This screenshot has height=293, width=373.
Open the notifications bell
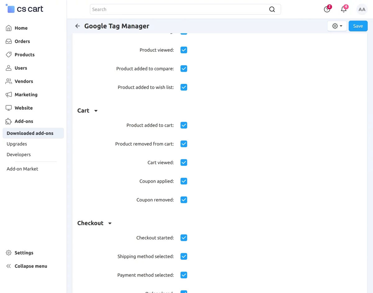coord(344,9)
